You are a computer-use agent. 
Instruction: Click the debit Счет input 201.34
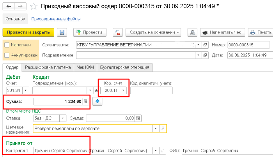pyautogui.click(x=14, y=90)
